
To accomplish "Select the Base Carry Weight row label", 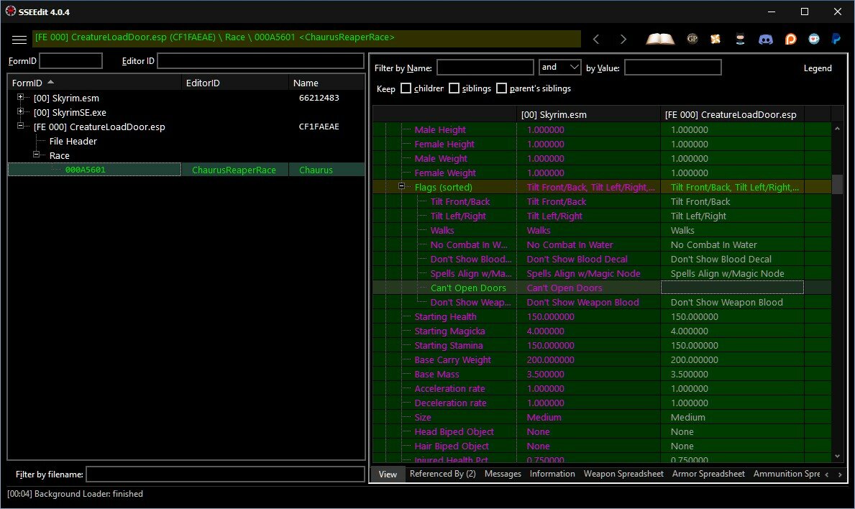I will (452, 359).
